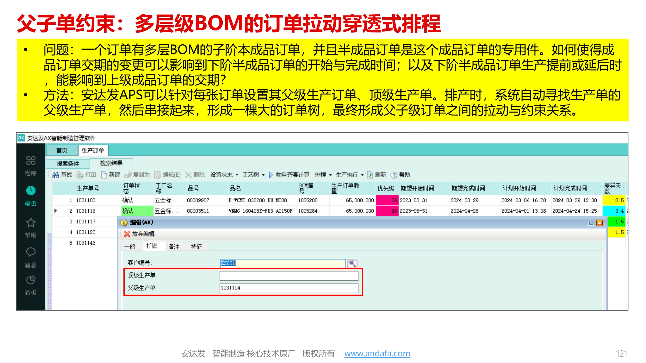Click the 客户编号 magnifier lookup button

click(x=352, y=263)
